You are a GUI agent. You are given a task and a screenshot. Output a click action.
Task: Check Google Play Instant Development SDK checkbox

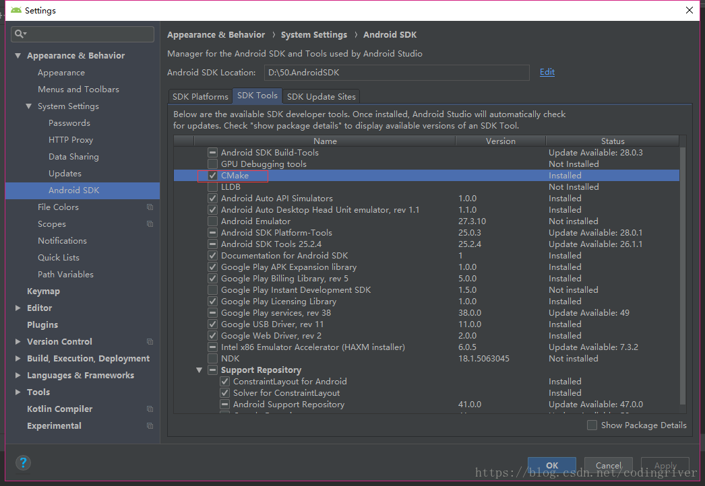[213, 290]
